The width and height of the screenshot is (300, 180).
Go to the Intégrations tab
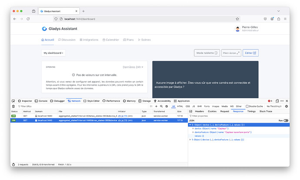(x=89, y=40)
